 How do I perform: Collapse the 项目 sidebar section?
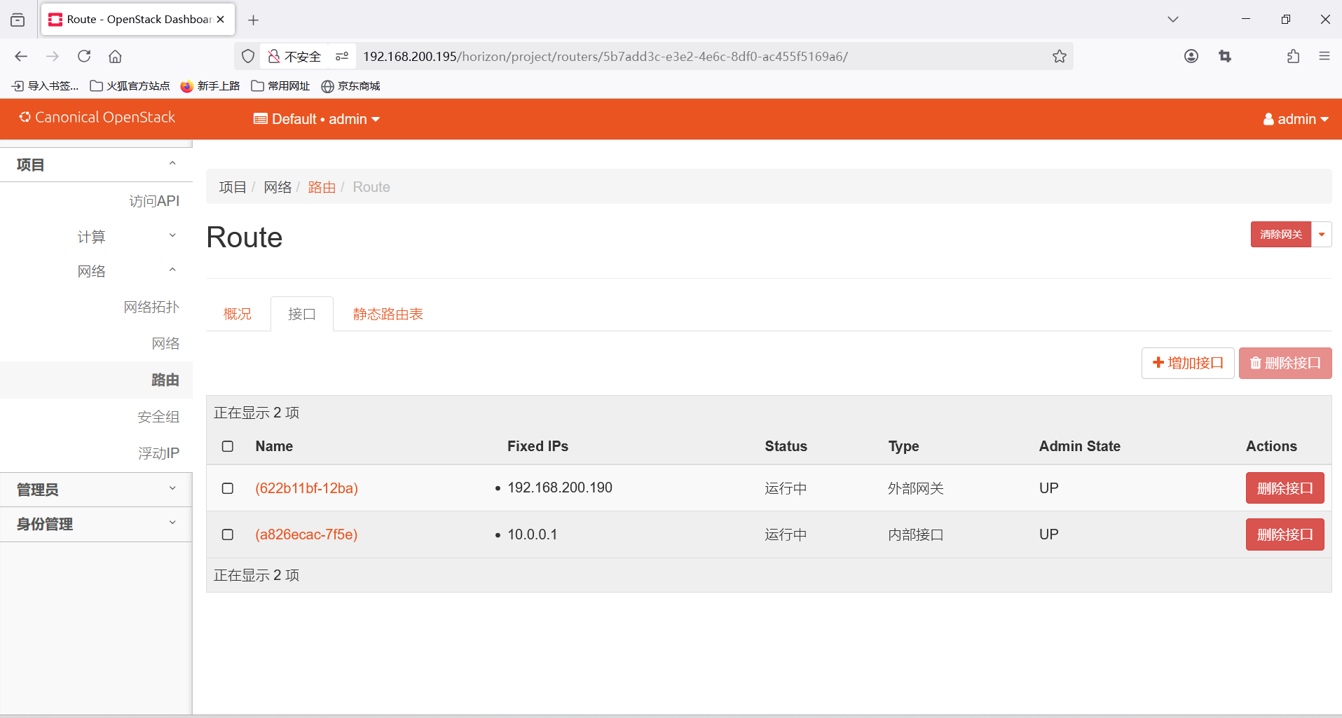96,165
